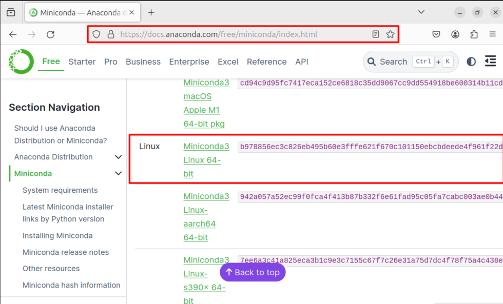Click the tracking protection shield icon
This screenshot has height=304, width=503.
pyautogui.click(x=96, y=34)
